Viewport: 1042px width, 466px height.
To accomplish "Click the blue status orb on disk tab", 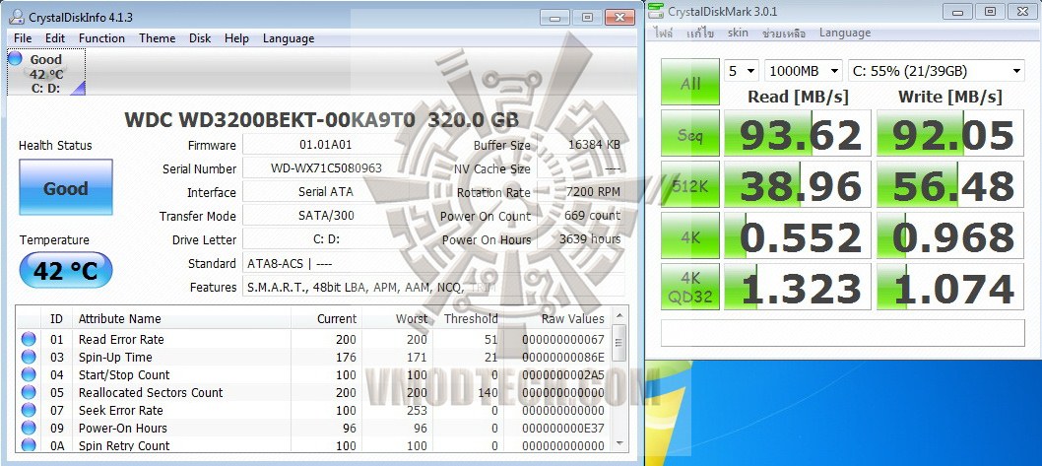I will [x=16, y=58].
